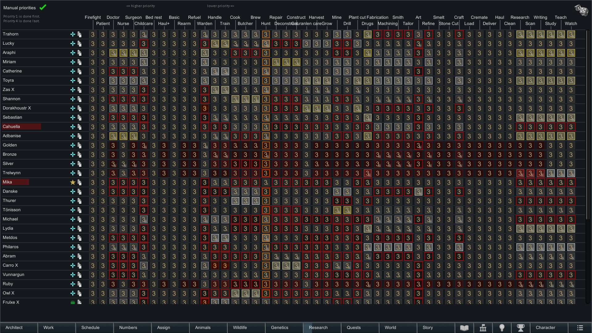This screenshot has height=333, width=592.
Task: Open the history book icon in the bottom bar
Action: [464, 328]
